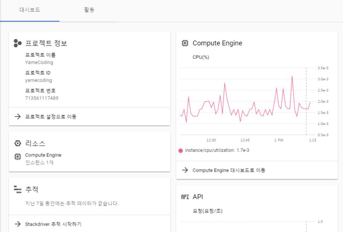
Task: Click the arrow icon beside Stackdriver 추적 시작하기
Action: coord(18,224)
